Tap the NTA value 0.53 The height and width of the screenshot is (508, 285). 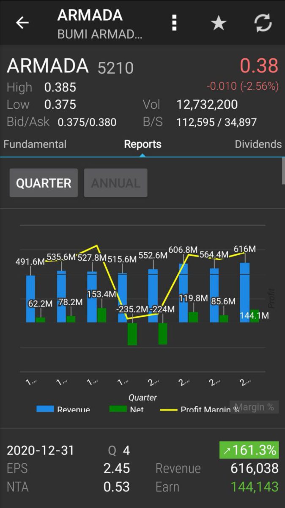117,487
